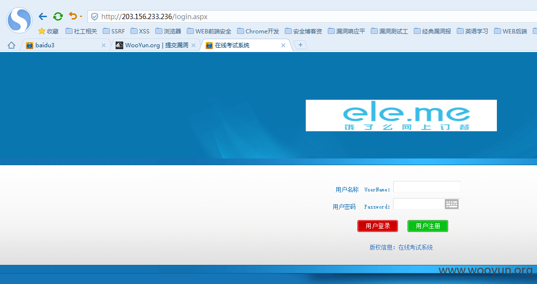The image size is (537, 284).
Task: Switch to the WooYun.org 提交漏洞 tab
Action: (156, 45)
